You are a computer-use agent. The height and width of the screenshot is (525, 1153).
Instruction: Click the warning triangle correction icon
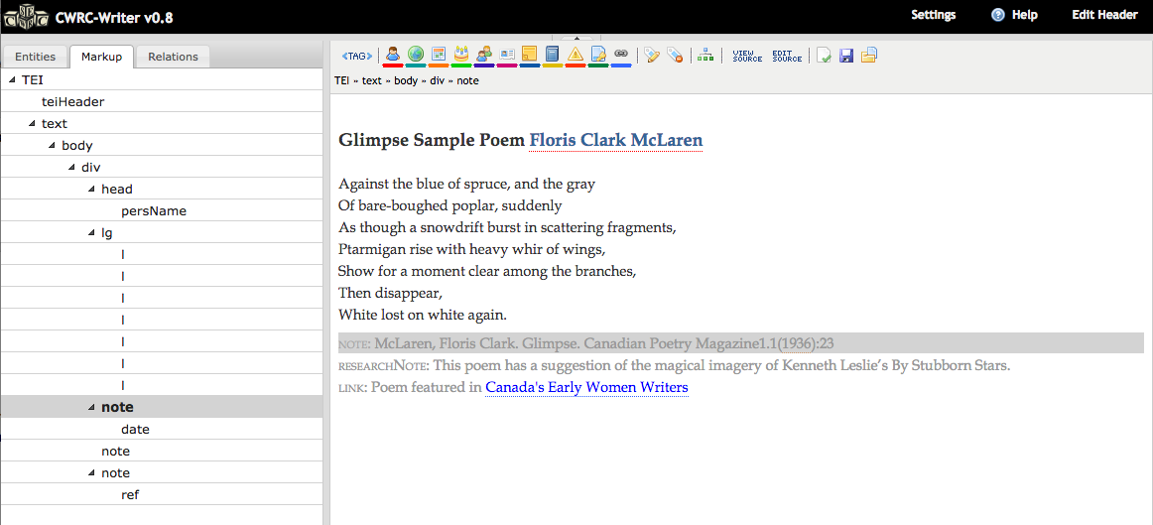coord(576,55)
